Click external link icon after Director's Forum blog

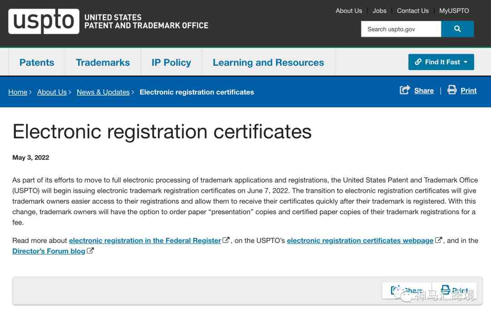tap(90, 251)
